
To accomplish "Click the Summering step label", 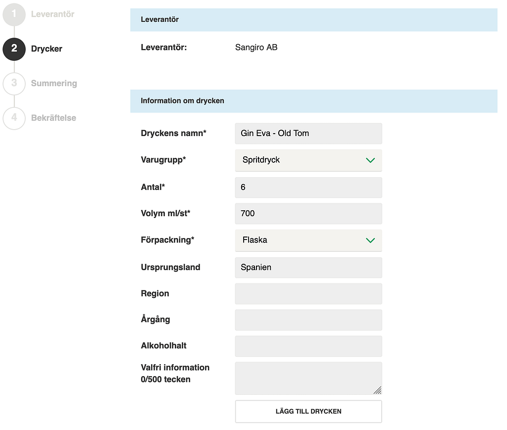I will 54,83.
